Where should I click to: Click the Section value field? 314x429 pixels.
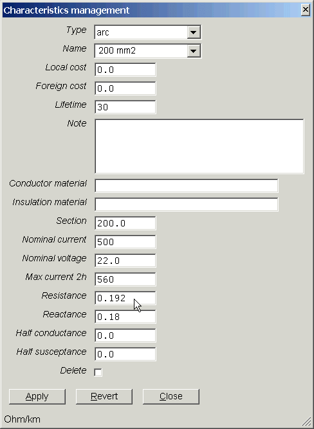pyautogui.click(x=125, y=223)
